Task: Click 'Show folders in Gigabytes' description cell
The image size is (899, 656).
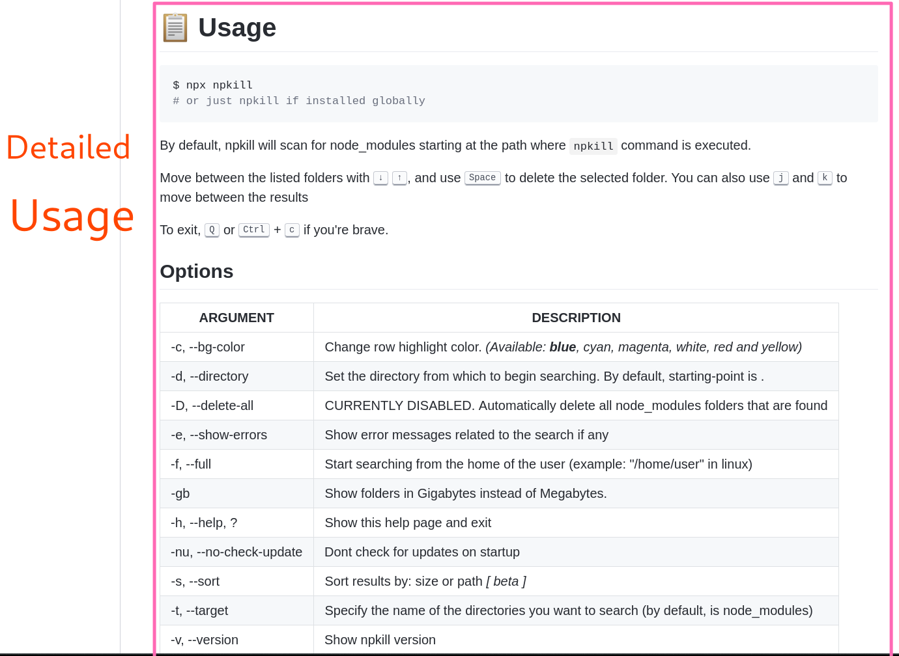Action: click(577, 493)
